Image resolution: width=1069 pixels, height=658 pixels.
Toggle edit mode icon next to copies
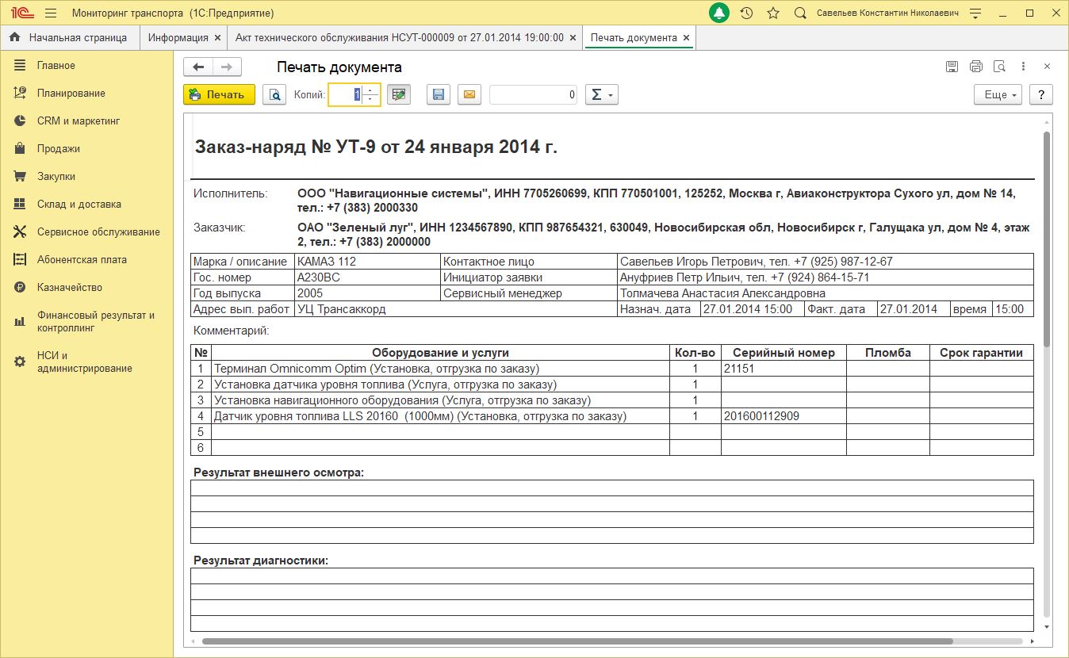point(398,94)
